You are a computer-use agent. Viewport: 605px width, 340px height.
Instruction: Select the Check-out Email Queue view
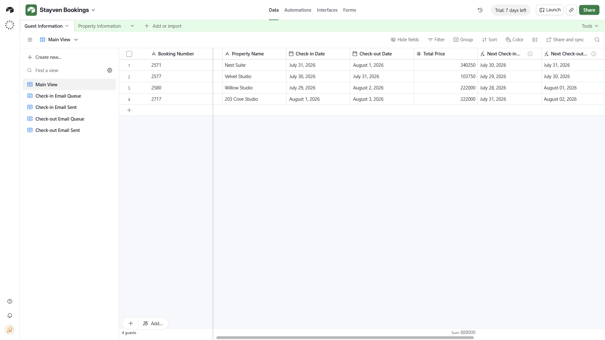pos(69,119)
